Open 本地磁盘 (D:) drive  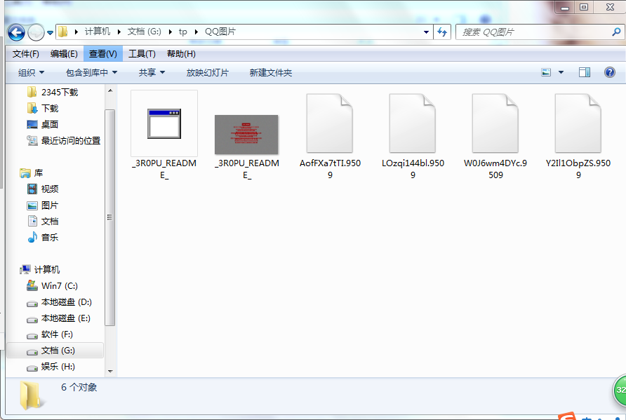(59, 302)
